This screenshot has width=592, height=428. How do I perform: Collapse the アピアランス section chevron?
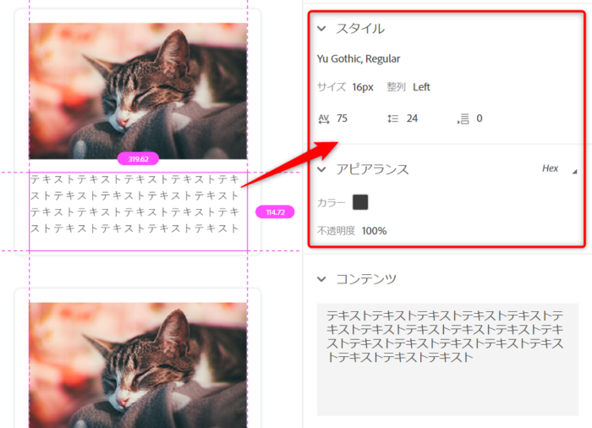(x=322, y=169)
